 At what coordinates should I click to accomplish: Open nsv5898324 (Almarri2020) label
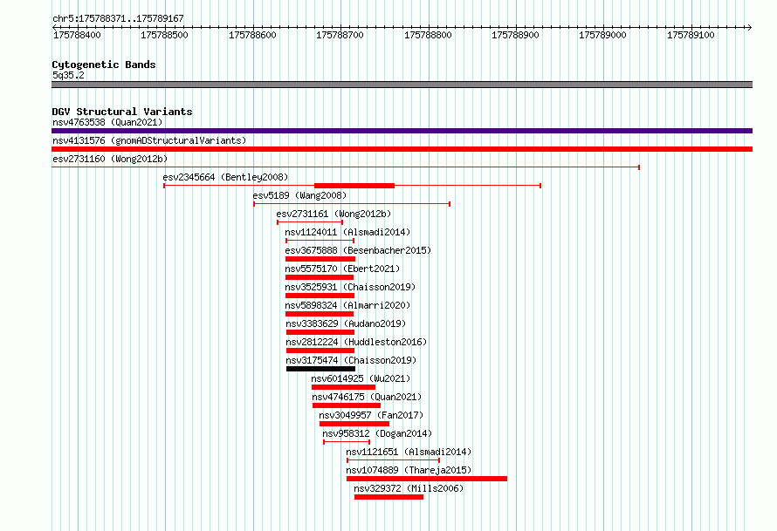(347, 305)
